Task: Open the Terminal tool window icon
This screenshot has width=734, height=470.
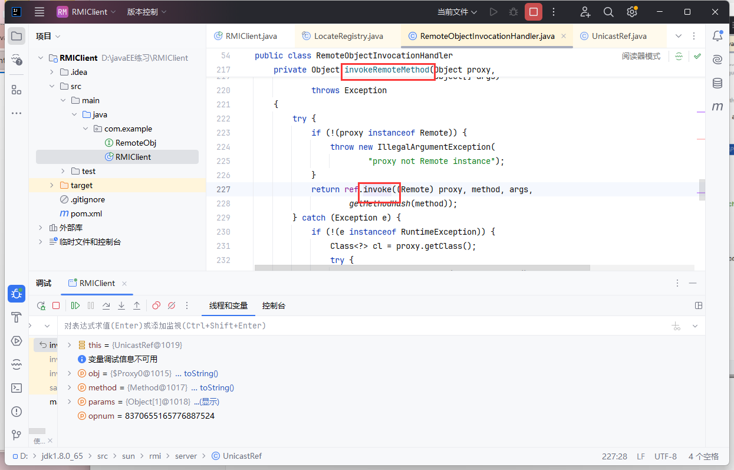Action: pyautogui.click(x=17, y=388)
